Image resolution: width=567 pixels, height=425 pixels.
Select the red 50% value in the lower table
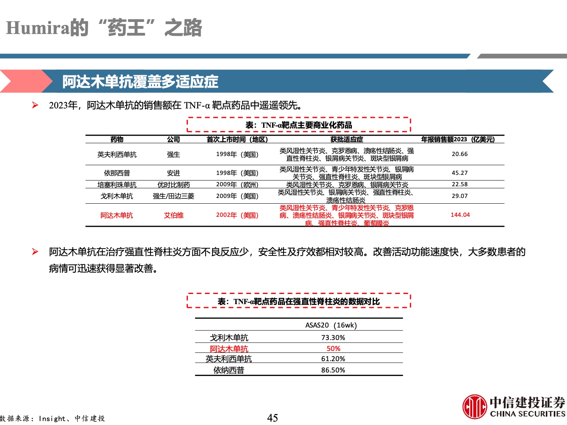333,349
